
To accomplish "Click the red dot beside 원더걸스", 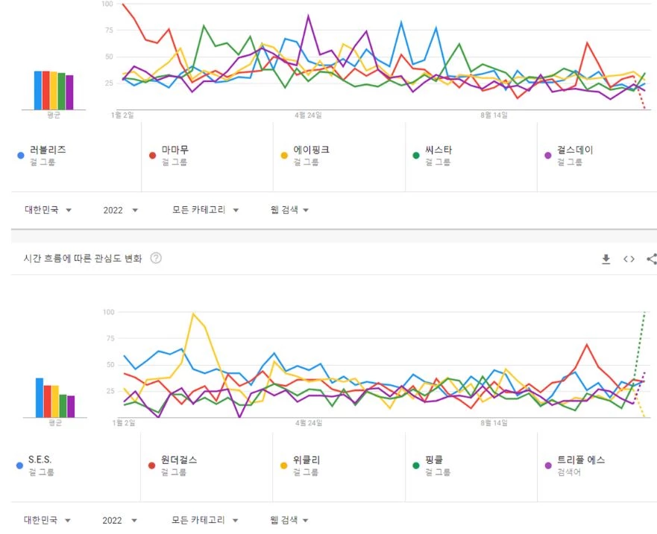I will pyautogui.click(x=151, y=465).
